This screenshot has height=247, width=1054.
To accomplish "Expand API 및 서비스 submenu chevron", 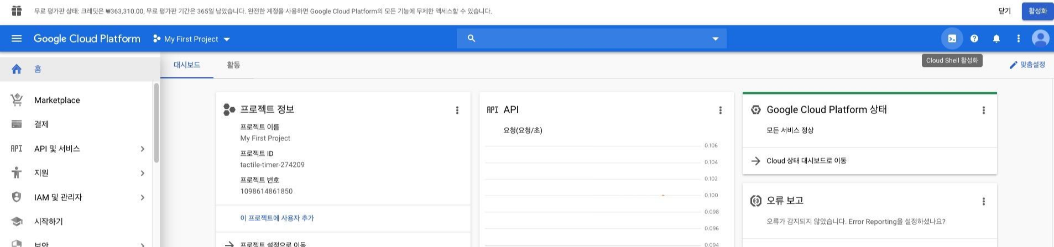I will [142, 149].
